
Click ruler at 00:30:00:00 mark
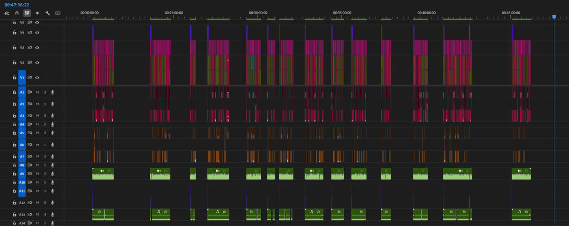coord(258,13)
